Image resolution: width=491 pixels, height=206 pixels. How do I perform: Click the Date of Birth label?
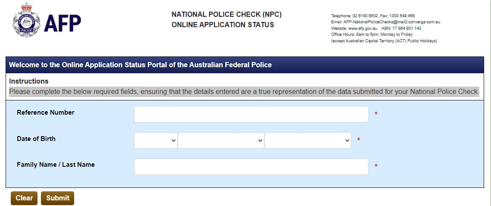[36, 138]
